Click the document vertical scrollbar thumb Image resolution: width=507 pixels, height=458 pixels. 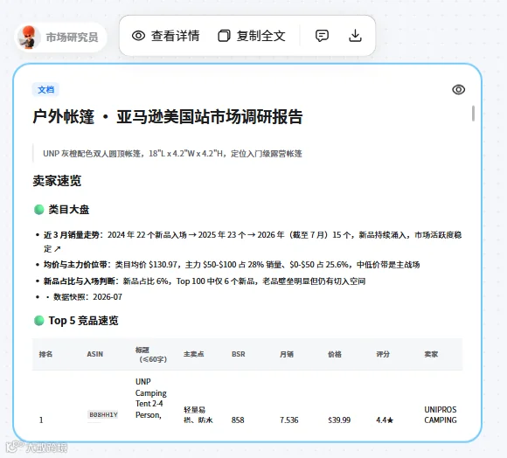tap(473, 113)
